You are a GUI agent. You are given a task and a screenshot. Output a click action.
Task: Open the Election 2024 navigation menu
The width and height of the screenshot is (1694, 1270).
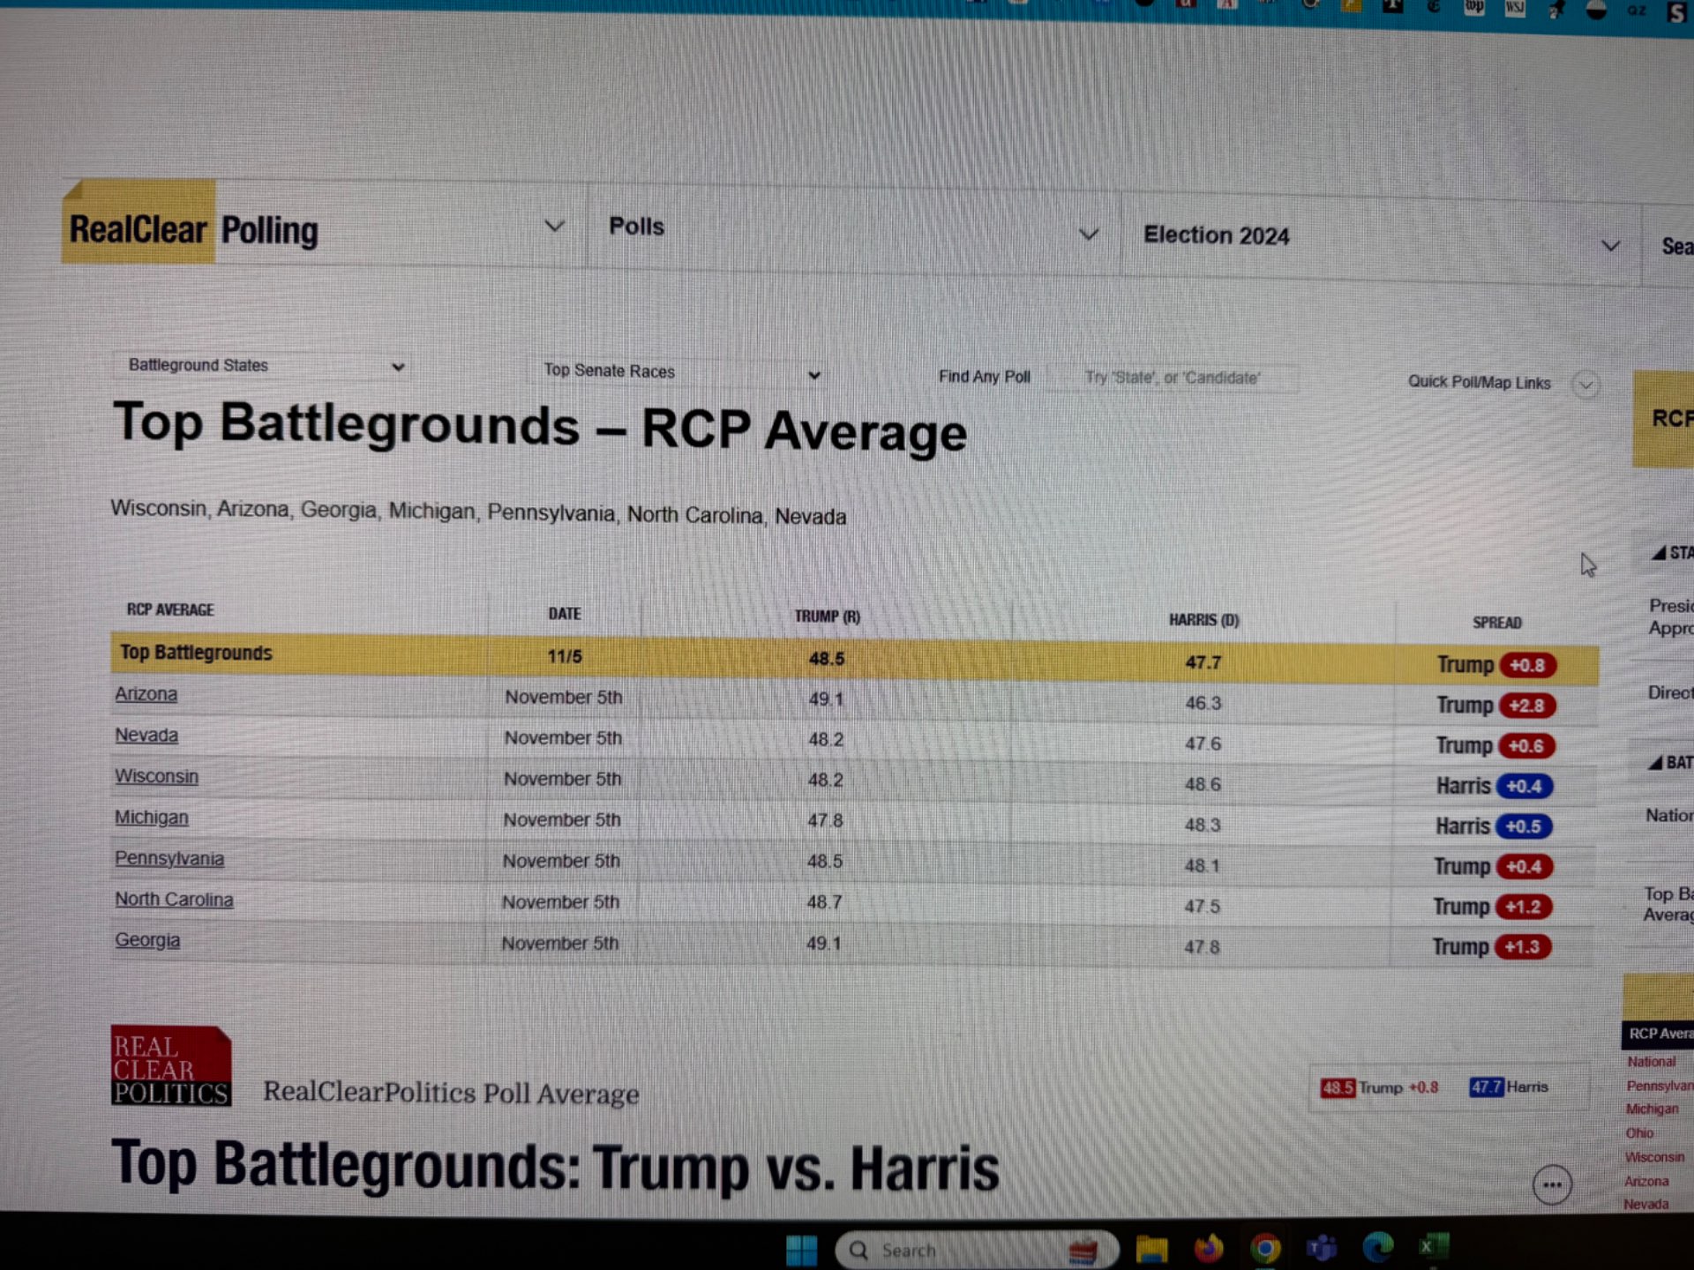click(x=1216, y=235)
